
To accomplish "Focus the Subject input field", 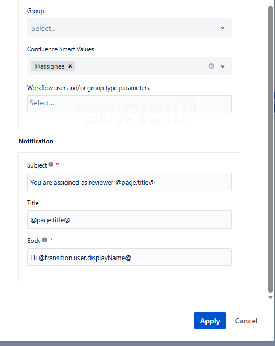I will tap(129, 182).
